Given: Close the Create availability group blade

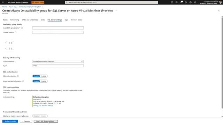Looking at the screenshot, I should (x=219, y=11).
